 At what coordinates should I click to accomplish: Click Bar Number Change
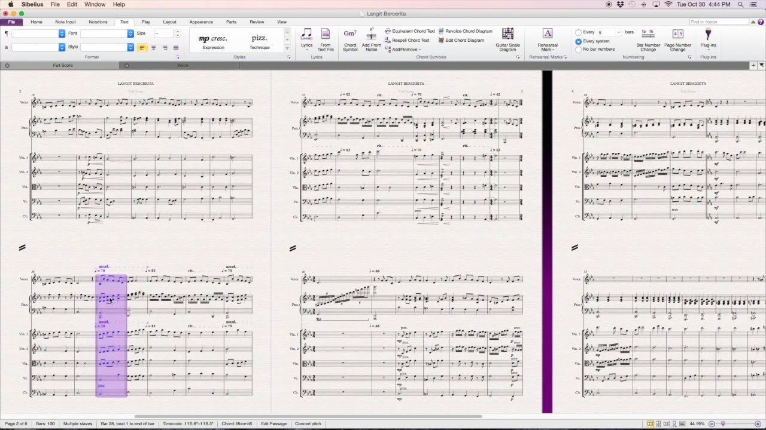pyautogui.click(x=648, y=39)
